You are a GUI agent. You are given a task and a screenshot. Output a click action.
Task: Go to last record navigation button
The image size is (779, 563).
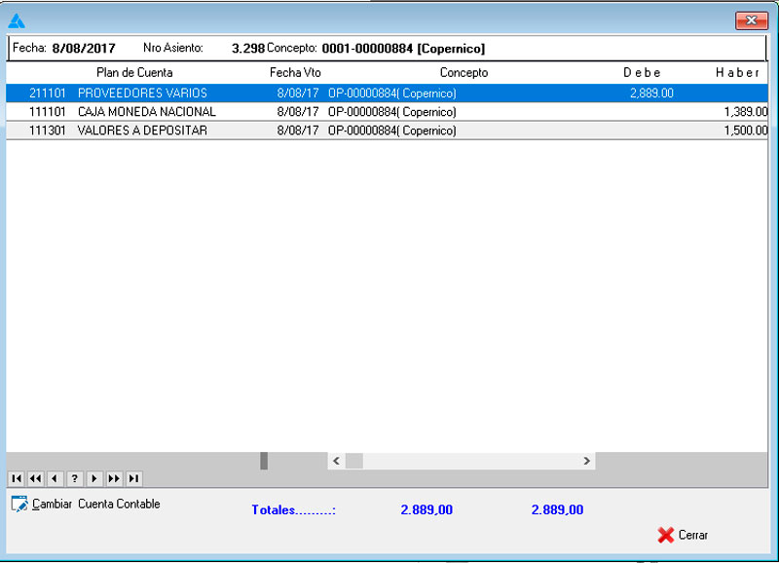pos(133,478)
